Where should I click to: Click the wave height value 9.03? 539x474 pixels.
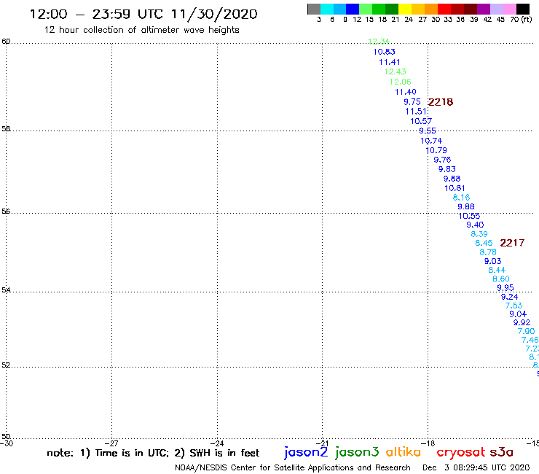(x=492, y=261)
